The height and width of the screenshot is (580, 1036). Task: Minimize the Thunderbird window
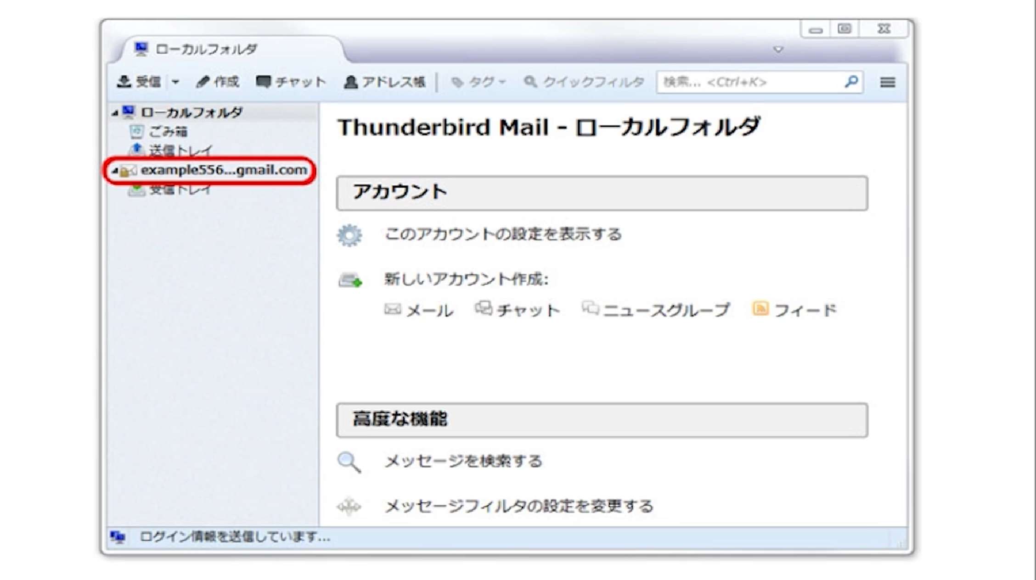click(x=816, y=29)
